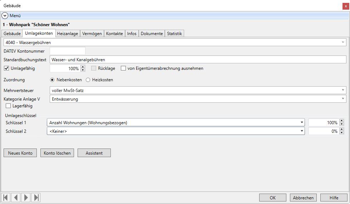Screen dimensions: 350x204
Task: Check von Eigentümerabrechnung ausnehmen
Action: 123,68
